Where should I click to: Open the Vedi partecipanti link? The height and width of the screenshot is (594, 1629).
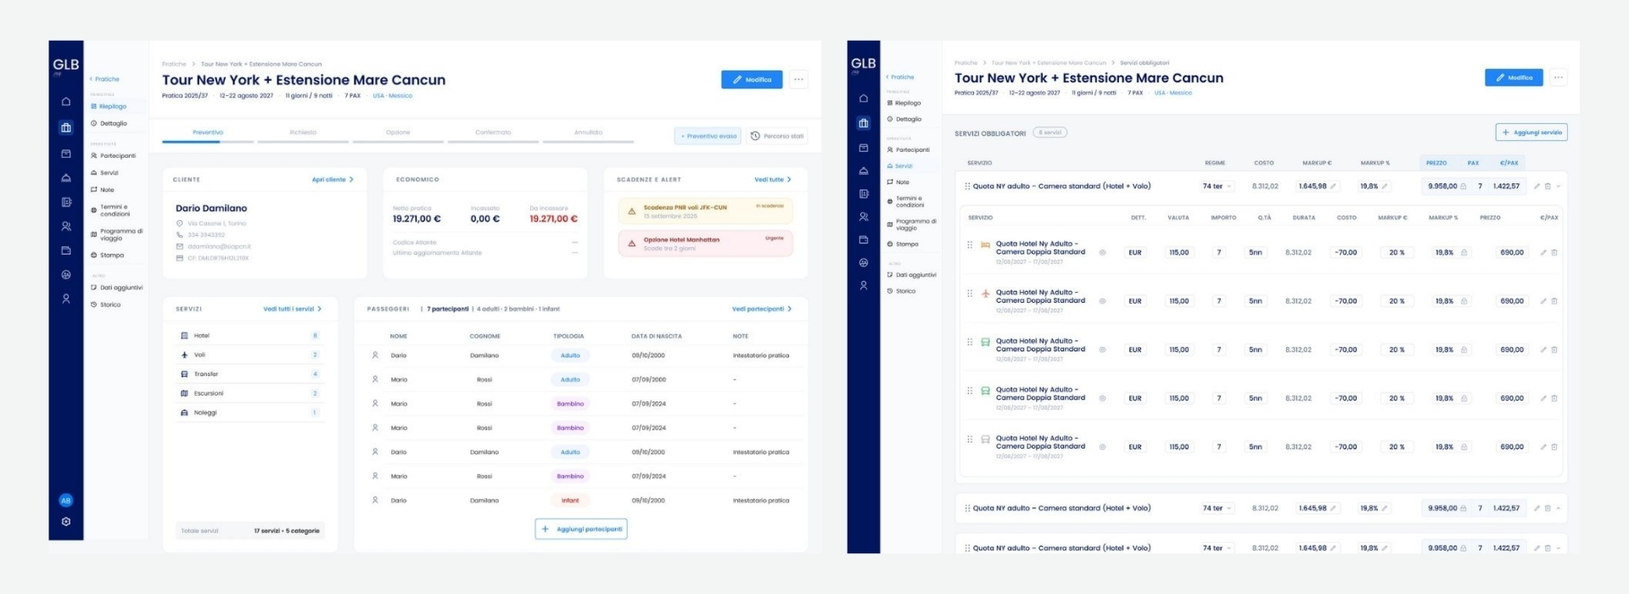click(x=762, y=309)
